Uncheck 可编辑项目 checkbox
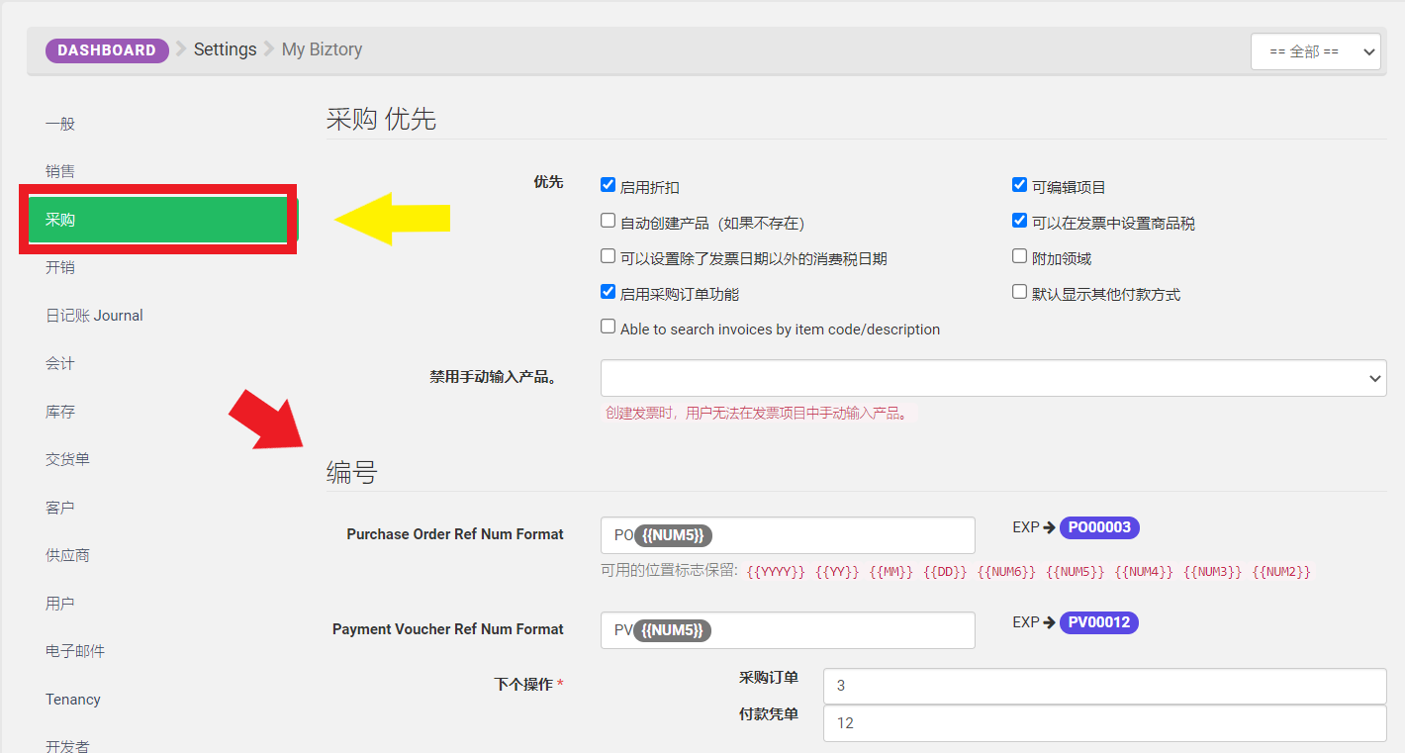1405x753 pixels. tap(1020, 185)
